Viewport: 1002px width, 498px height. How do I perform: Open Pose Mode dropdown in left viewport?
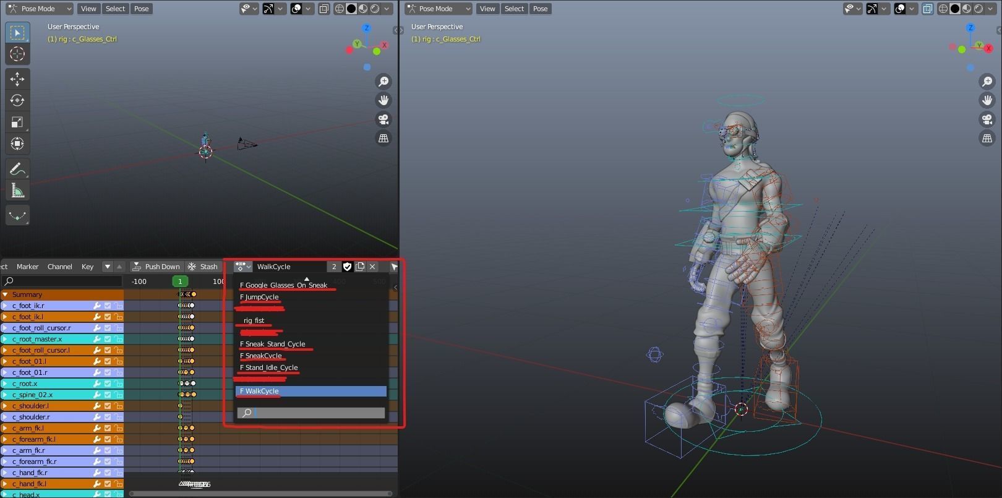[x=40, y=9]
